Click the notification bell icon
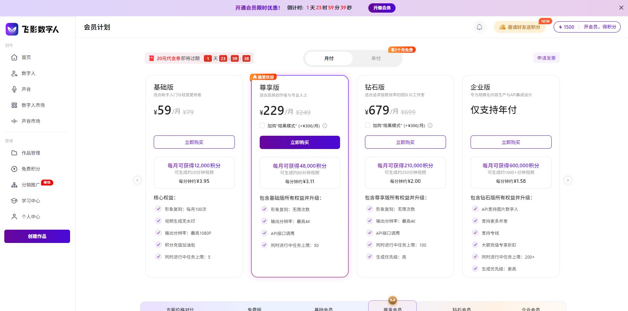 pyautogui.click(x=479, y=27)
